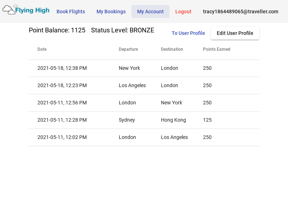
Task: Open the To User Profile link
Action: [188, 33]
